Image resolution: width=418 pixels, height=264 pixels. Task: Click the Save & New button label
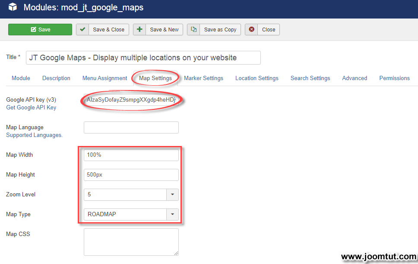coord(164,30)
